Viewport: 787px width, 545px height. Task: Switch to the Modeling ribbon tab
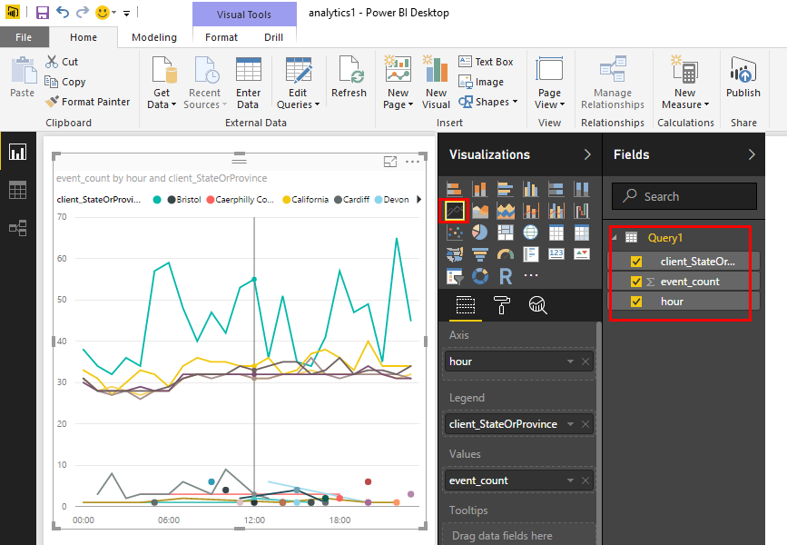click(x=154, y=37)
